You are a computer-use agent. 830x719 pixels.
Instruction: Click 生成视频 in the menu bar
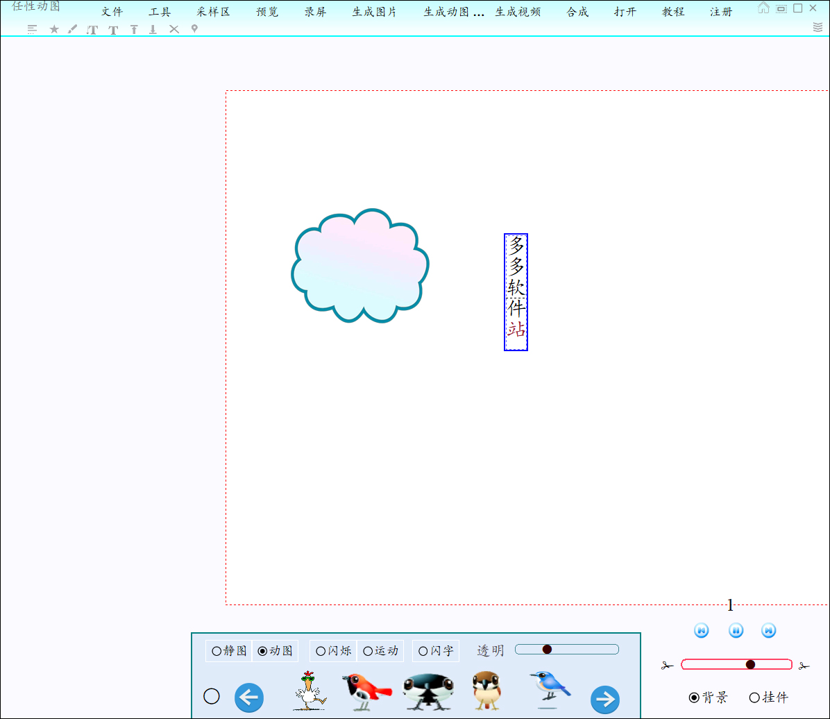(x=518, y=12)
